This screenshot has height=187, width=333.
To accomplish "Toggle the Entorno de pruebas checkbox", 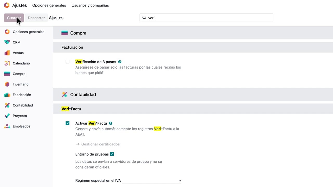I will tap(112, 154).
